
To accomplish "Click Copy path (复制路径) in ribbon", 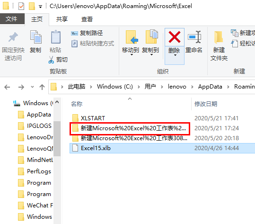I will pos(87,33).
